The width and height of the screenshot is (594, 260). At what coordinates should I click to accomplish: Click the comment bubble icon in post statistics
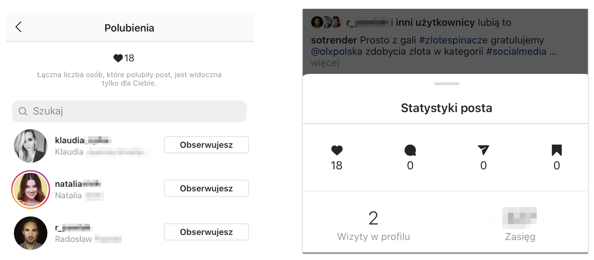click(x=410, y=150)
